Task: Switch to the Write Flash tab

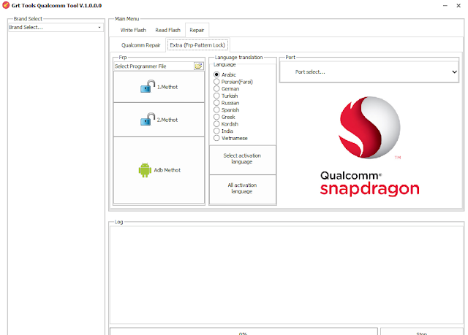Action: pos(133,30)
